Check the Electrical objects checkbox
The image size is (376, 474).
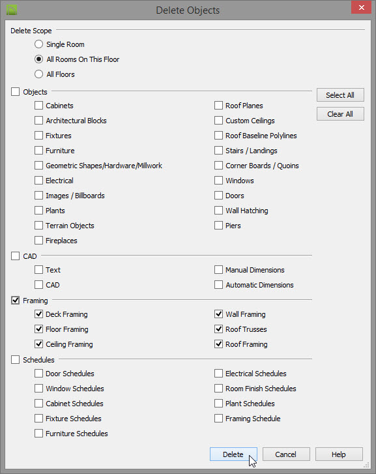click(38, 181)
